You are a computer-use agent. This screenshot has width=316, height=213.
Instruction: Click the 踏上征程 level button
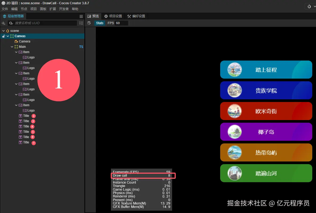pyautogui.click(x=266, y=70)
